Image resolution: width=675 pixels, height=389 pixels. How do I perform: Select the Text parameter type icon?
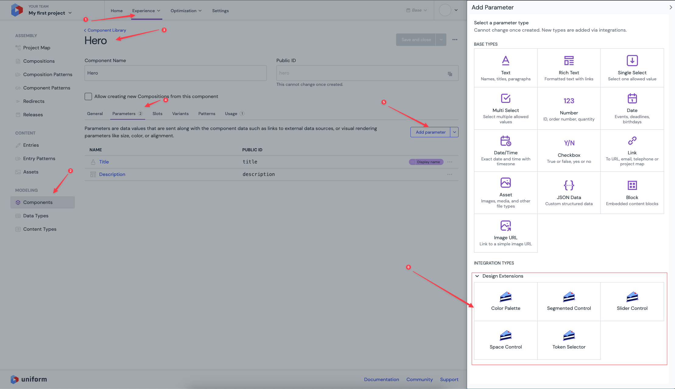[505, 61]
